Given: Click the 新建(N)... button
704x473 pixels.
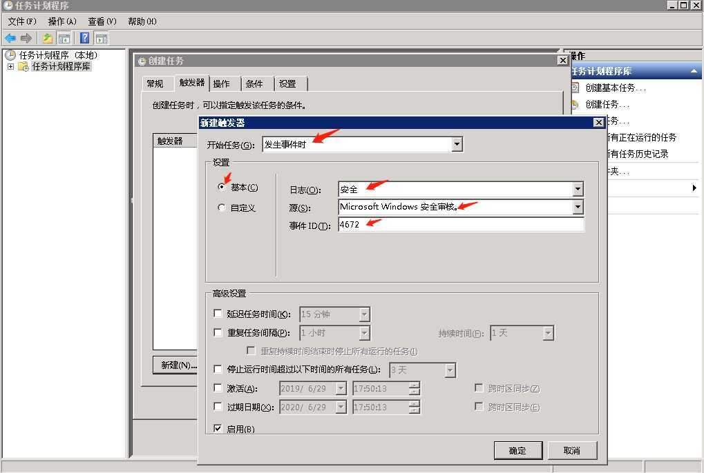Looking at the screenshot, I should 176,365.
